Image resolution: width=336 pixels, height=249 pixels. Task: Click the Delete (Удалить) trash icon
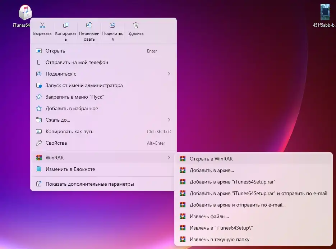pos(135,25)
